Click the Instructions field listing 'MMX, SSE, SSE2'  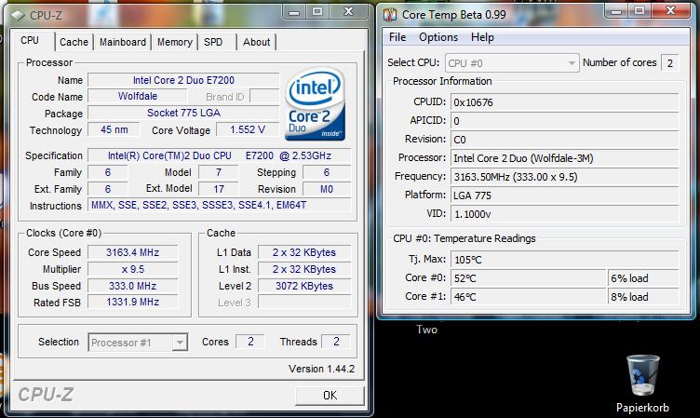point(219,206)
